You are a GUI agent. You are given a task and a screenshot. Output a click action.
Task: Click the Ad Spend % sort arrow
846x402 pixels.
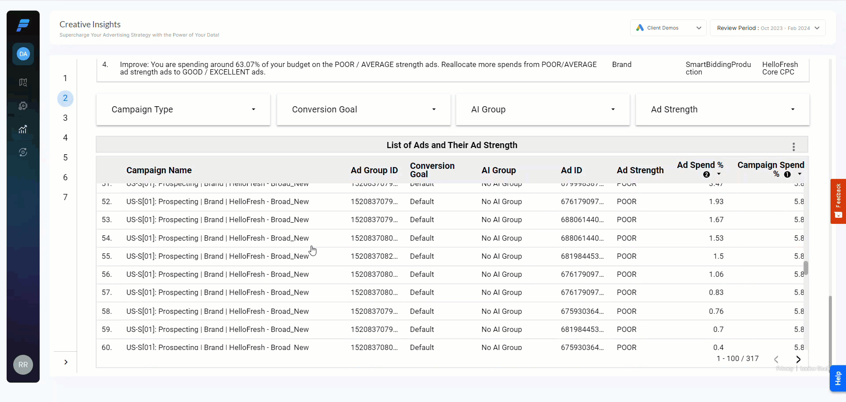(719, 175)
